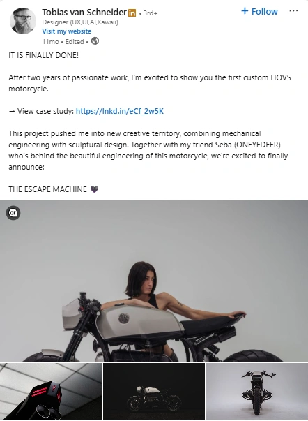Click the plus icon beside Follow

point(245,11)
